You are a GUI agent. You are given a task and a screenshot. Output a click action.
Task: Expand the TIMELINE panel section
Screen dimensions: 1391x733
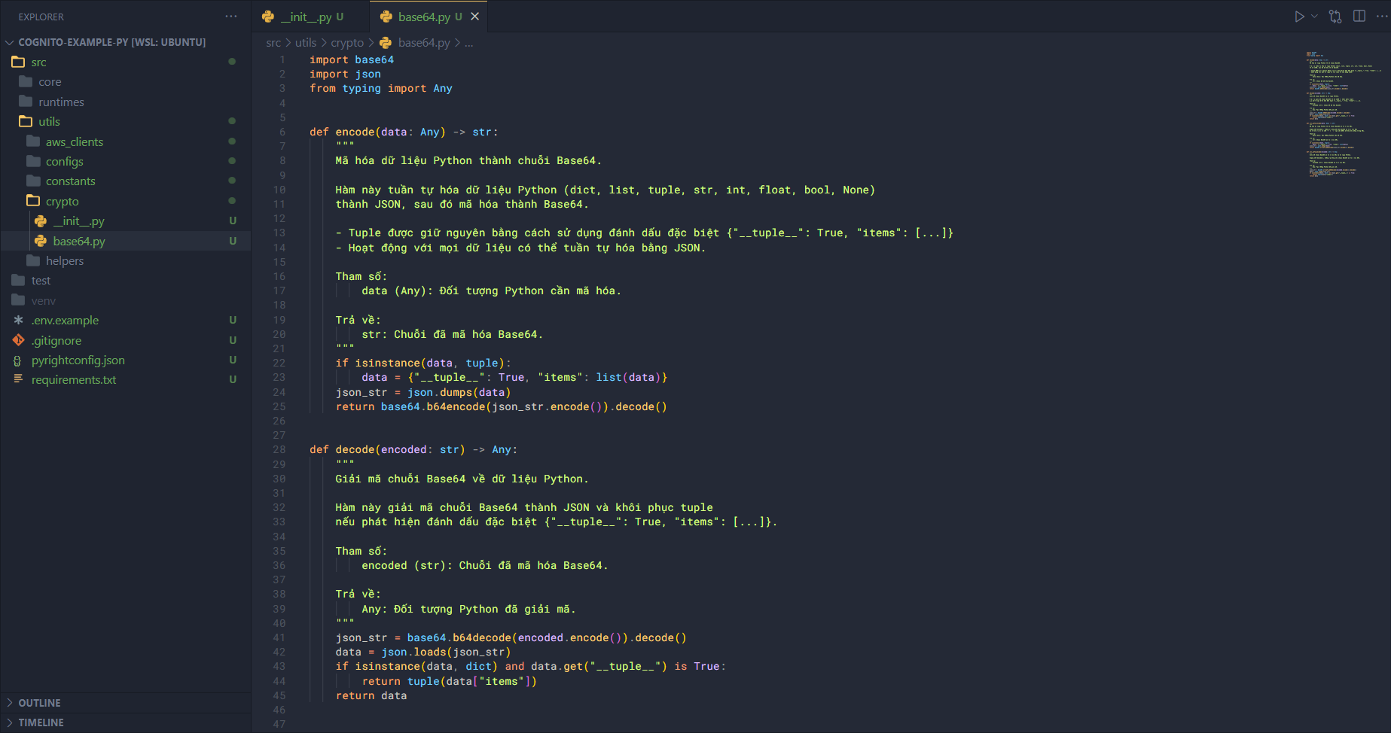click(41, 722)
